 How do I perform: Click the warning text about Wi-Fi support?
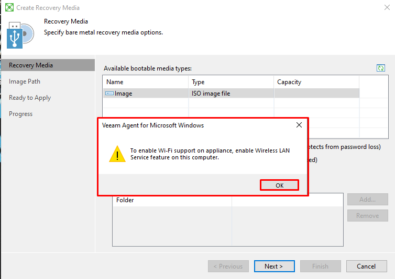tap(210, 154)
